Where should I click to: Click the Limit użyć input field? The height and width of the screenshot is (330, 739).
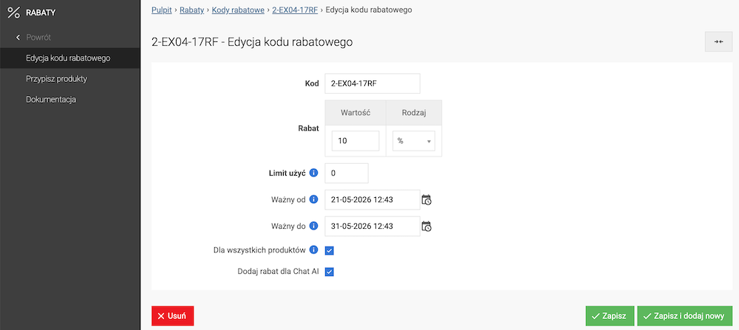[x=347, y=173]
